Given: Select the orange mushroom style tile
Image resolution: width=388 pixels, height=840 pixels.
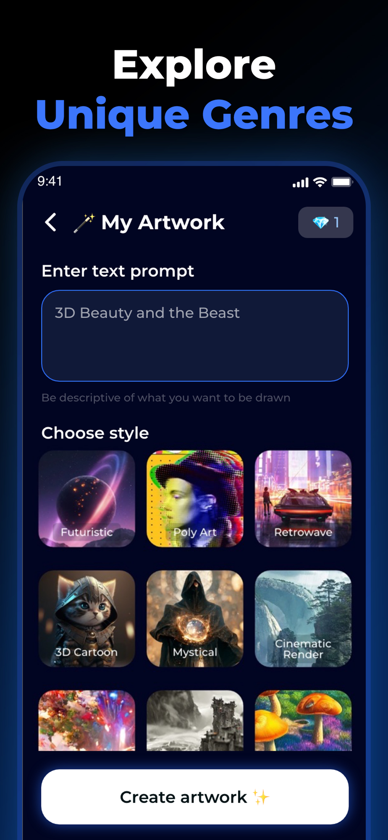Looking at the screenshot, I should point(303,720).
